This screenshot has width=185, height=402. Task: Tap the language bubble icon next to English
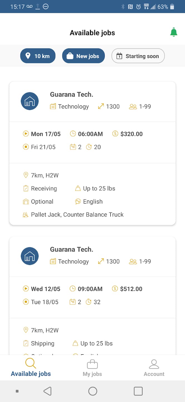tap(78, 201)
